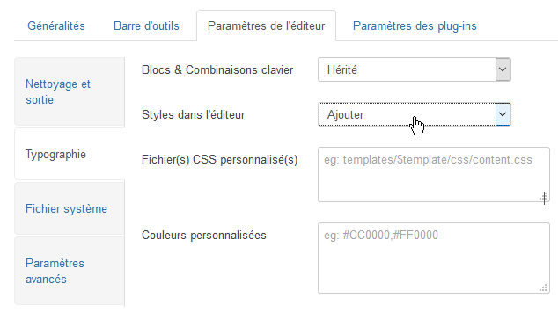Click the arrow of the Ajouter dropdown
The width and height of the screenshot is (558, 320).
click(503, 114)
